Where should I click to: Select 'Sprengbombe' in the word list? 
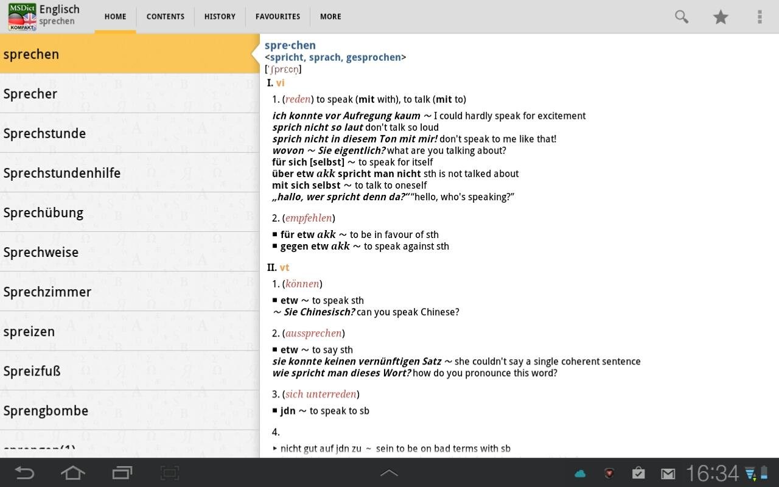130,410
